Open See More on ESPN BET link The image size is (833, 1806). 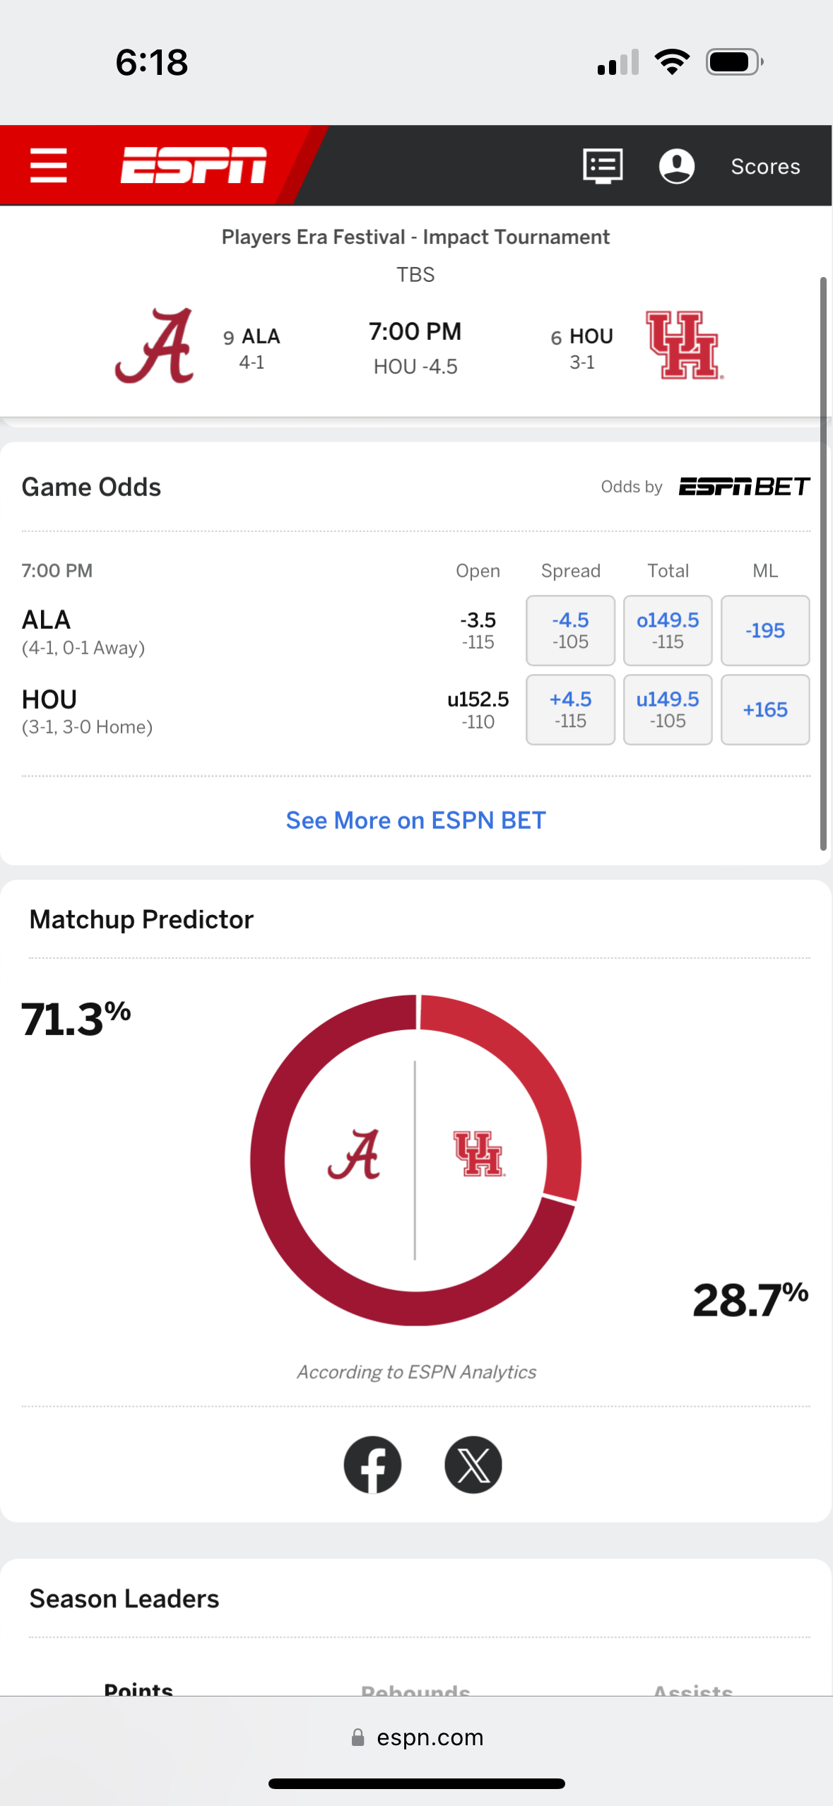(x=416, y=820)
